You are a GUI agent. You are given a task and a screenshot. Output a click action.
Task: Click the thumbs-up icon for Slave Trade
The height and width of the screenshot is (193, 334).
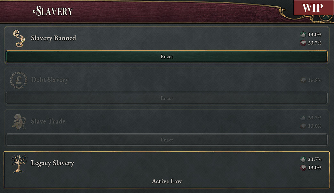coord(303,118)
